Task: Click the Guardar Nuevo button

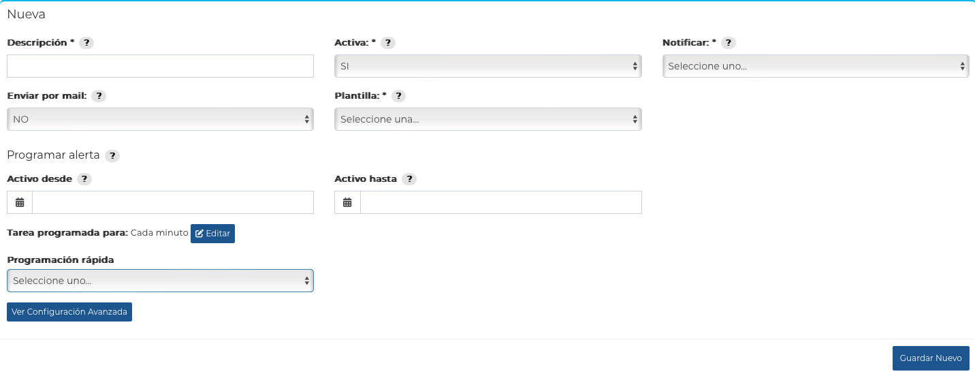Action: 931,358
